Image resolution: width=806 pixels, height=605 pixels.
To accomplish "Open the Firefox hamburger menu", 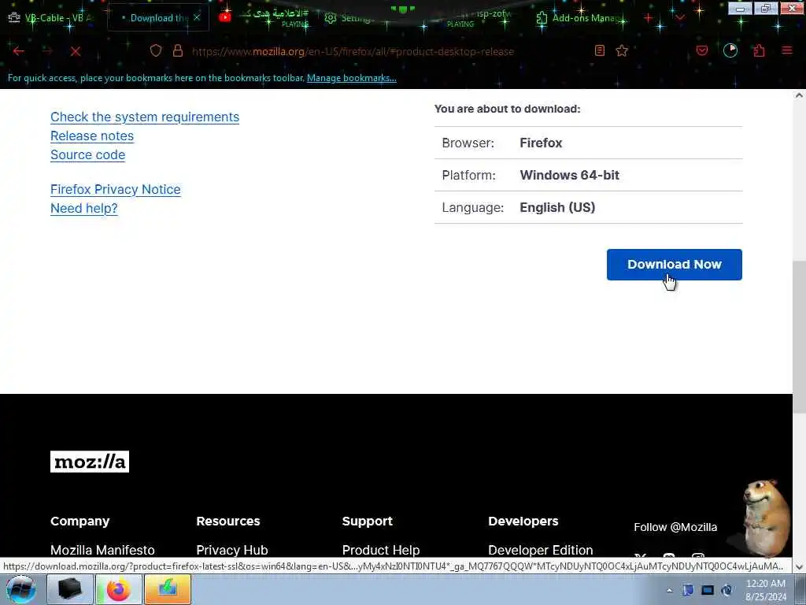I will pos(787,50).
